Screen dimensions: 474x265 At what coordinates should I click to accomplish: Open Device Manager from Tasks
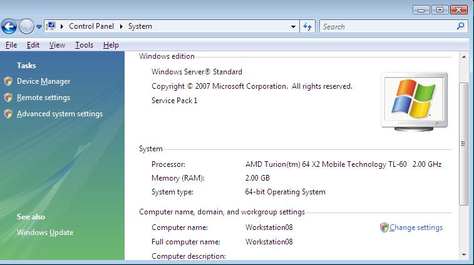[44, 81]
